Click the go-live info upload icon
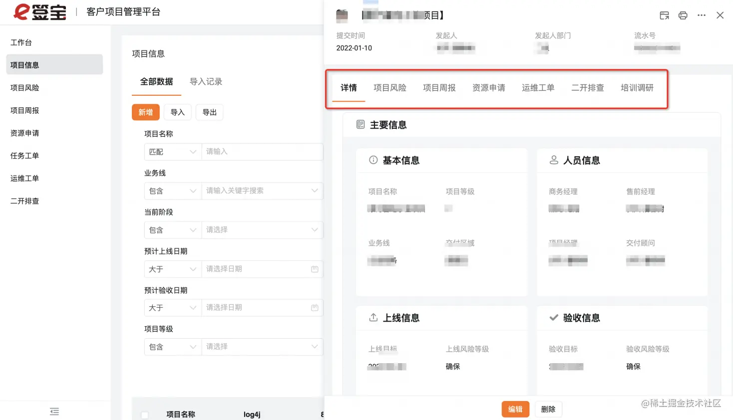Screen dimensions: 733x420 point(373,318)
